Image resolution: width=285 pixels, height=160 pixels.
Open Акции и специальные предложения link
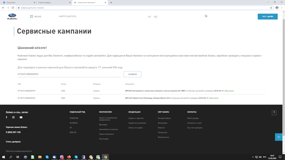108,119
